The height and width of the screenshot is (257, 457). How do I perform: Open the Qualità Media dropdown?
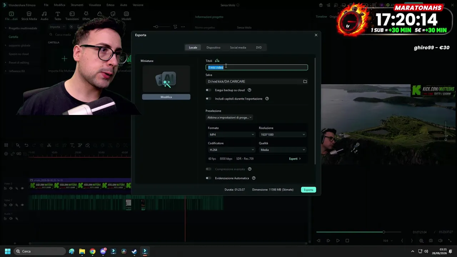point(282,150)
